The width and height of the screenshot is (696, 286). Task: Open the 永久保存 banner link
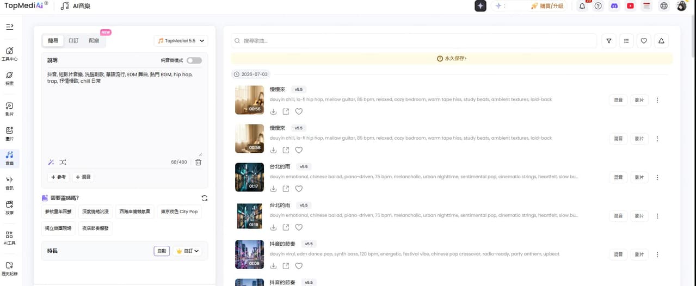452,58
